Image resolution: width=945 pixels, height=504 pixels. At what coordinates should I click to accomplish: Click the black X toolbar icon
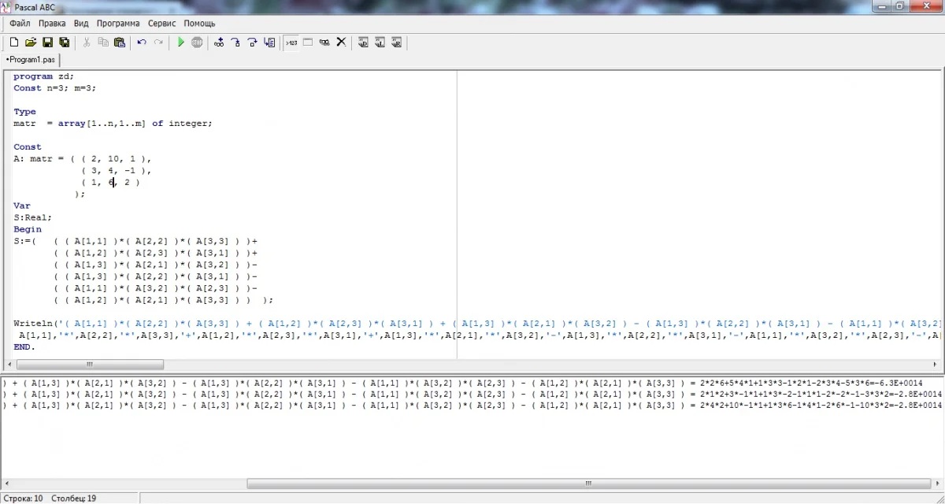point(341,43)
